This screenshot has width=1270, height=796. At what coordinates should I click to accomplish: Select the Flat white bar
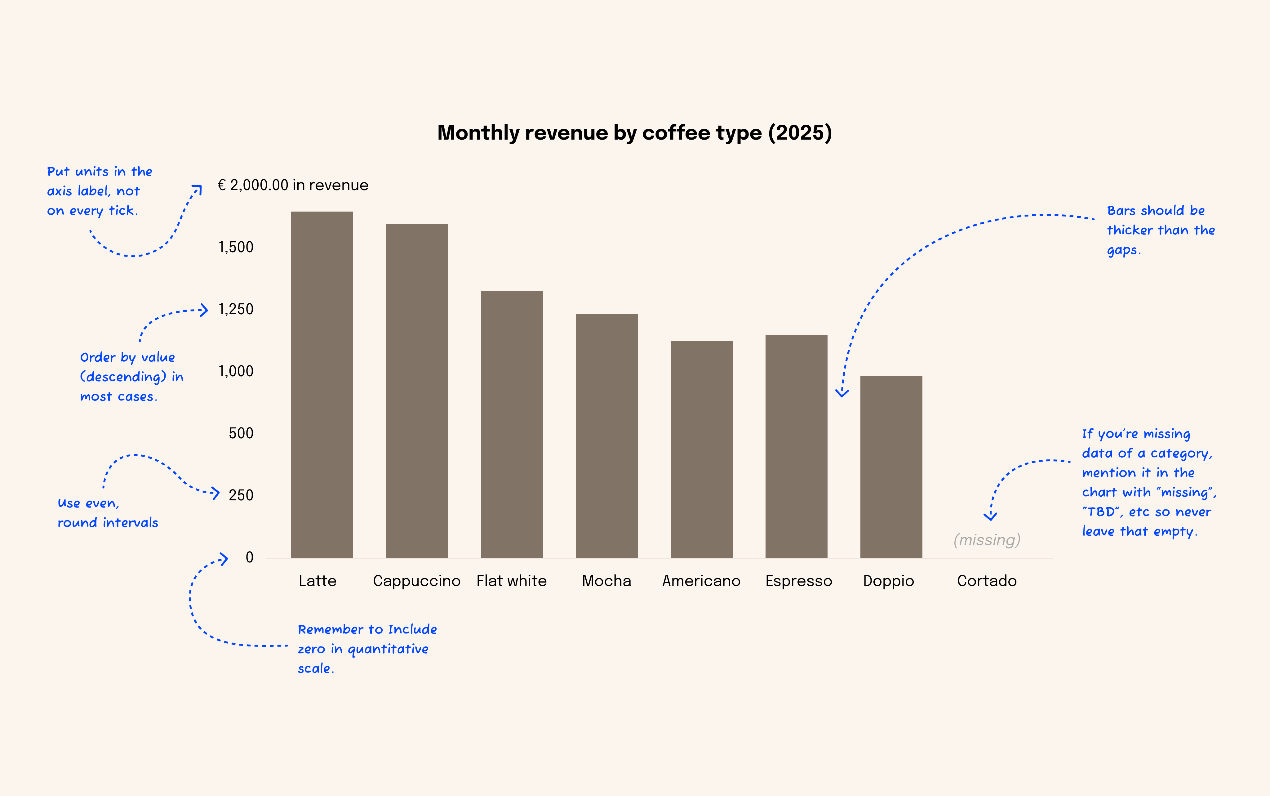click(511, 424)
